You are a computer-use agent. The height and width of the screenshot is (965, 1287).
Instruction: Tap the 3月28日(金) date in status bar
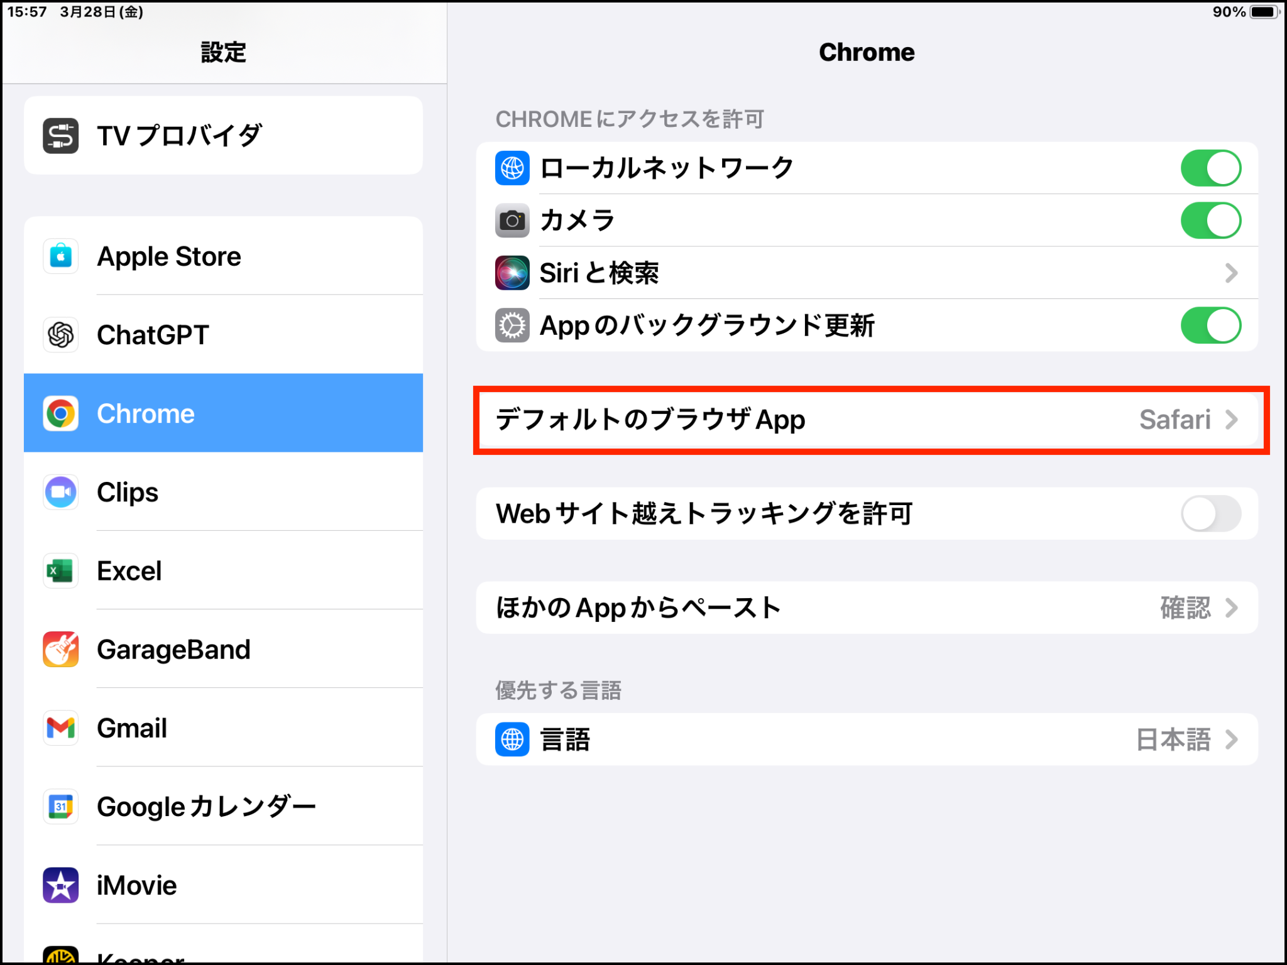[102, 12]
